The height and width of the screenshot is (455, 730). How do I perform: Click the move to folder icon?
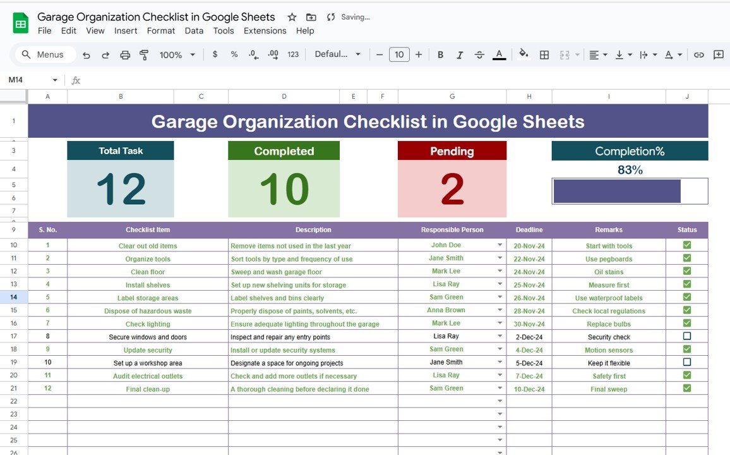click(x=311, y=17)
